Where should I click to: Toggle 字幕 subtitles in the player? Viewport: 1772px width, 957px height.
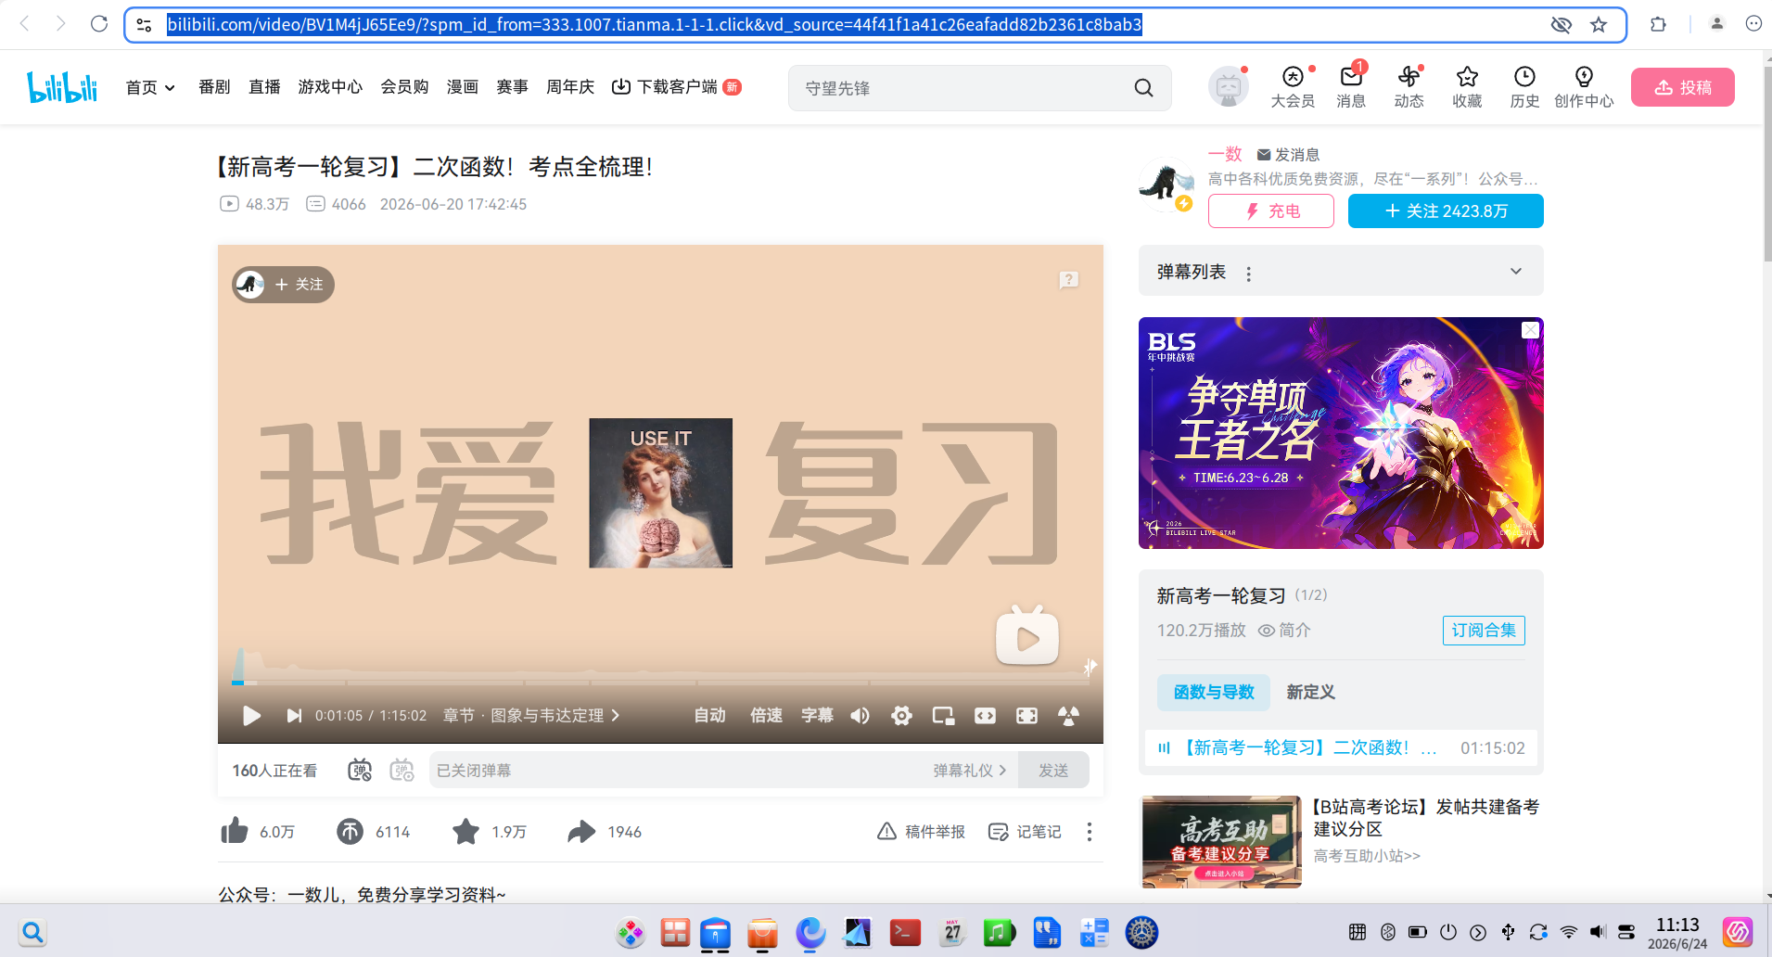click(x=817, y=716)
